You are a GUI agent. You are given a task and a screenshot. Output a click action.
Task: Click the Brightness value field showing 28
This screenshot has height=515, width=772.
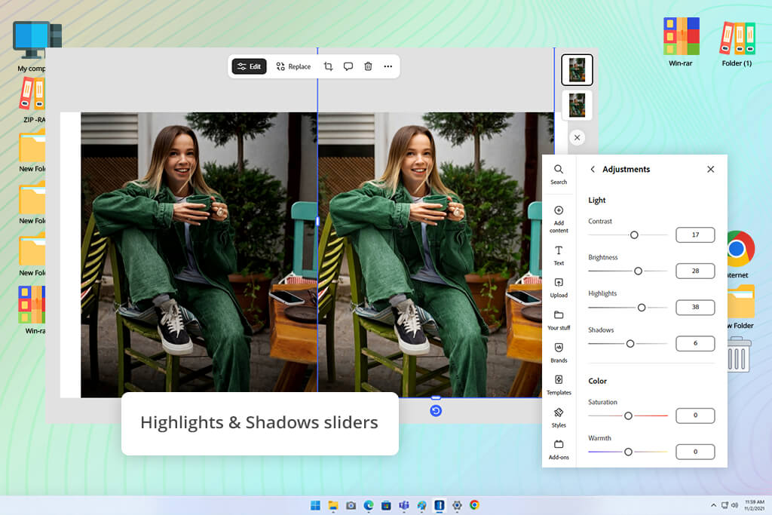coord(695,271)
